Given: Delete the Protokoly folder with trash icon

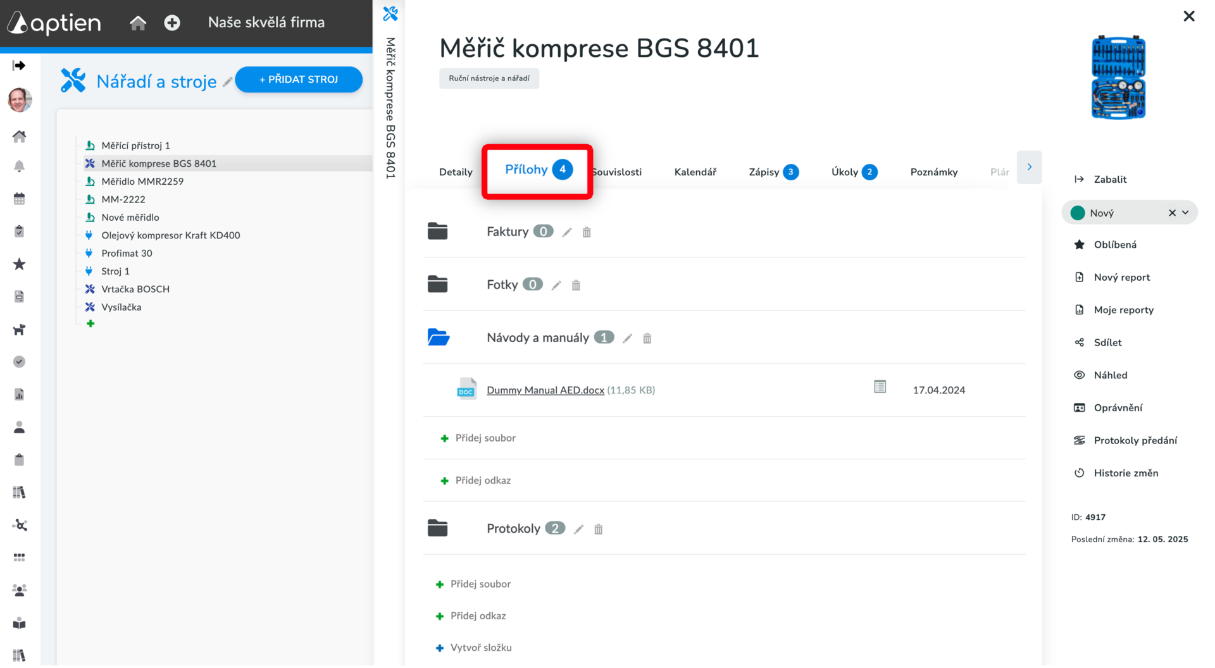Looking at the screenshot, I should (598, 529).
